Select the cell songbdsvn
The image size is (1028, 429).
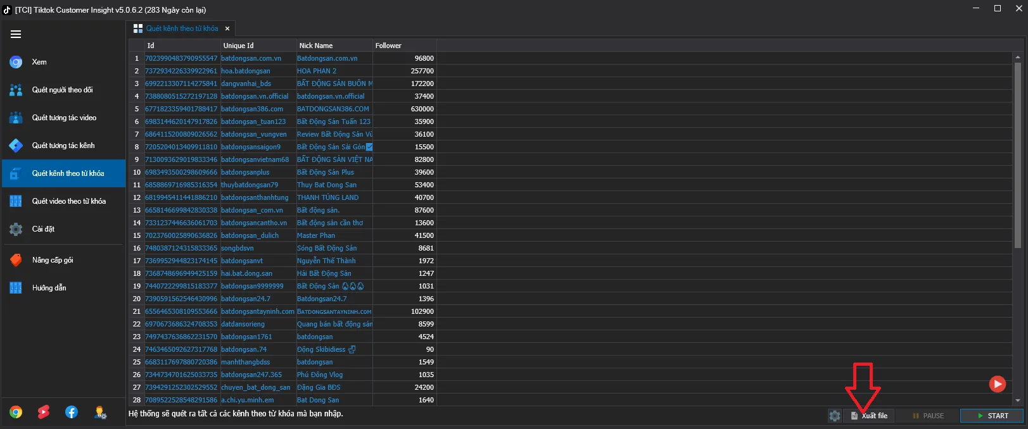click(x=258, y=248)
